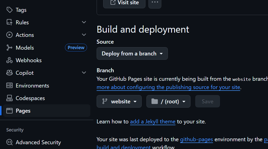Click the Models icon in sidebar
Image resolution: width=268 pixels, height=149 pixels.
pyautogui.click(x=9, y=48)
